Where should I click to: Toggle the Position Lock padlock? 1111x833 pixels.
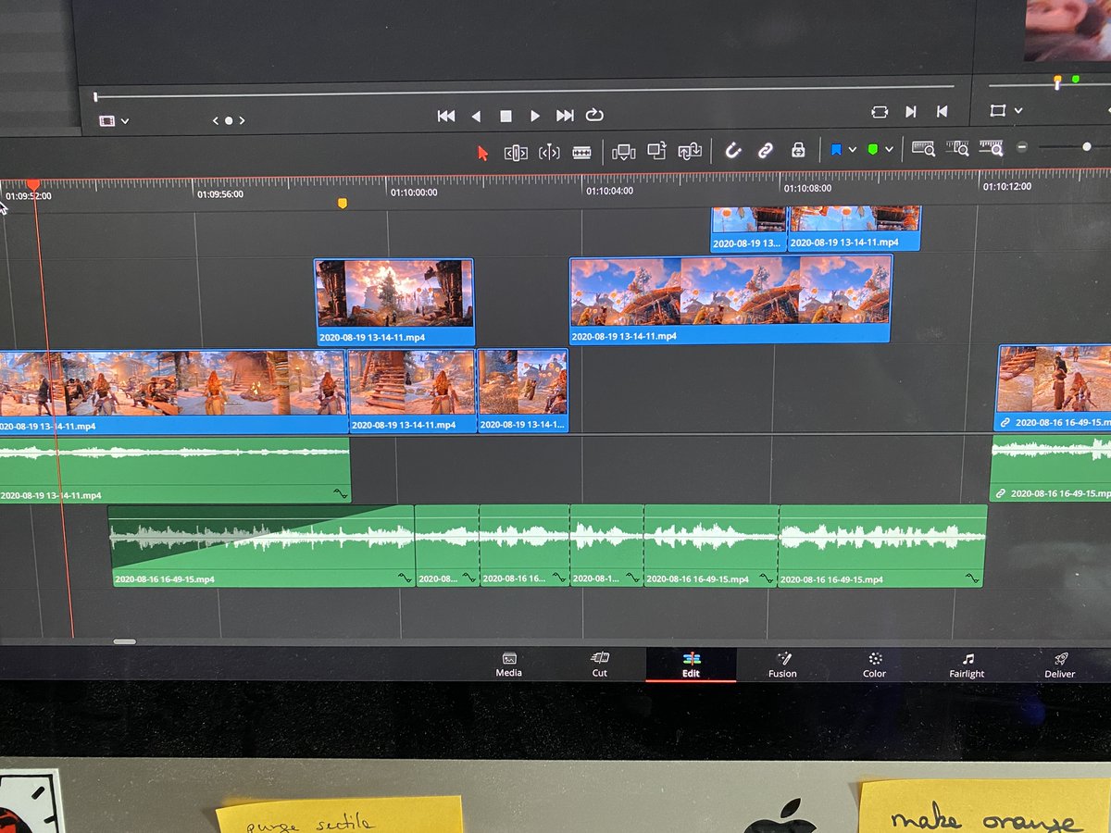point(797,150)
